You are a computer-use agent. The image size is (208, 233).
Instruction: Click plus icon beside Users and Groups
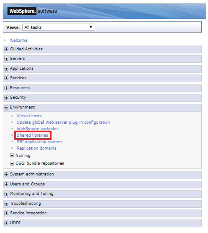tap(7, 184)
